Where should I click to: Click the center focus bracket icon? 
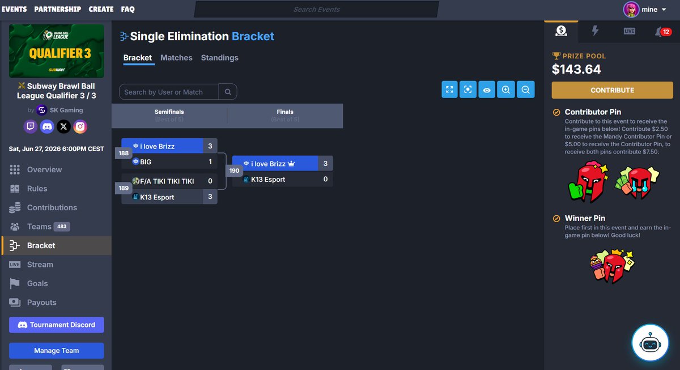[x=467, y=90]
